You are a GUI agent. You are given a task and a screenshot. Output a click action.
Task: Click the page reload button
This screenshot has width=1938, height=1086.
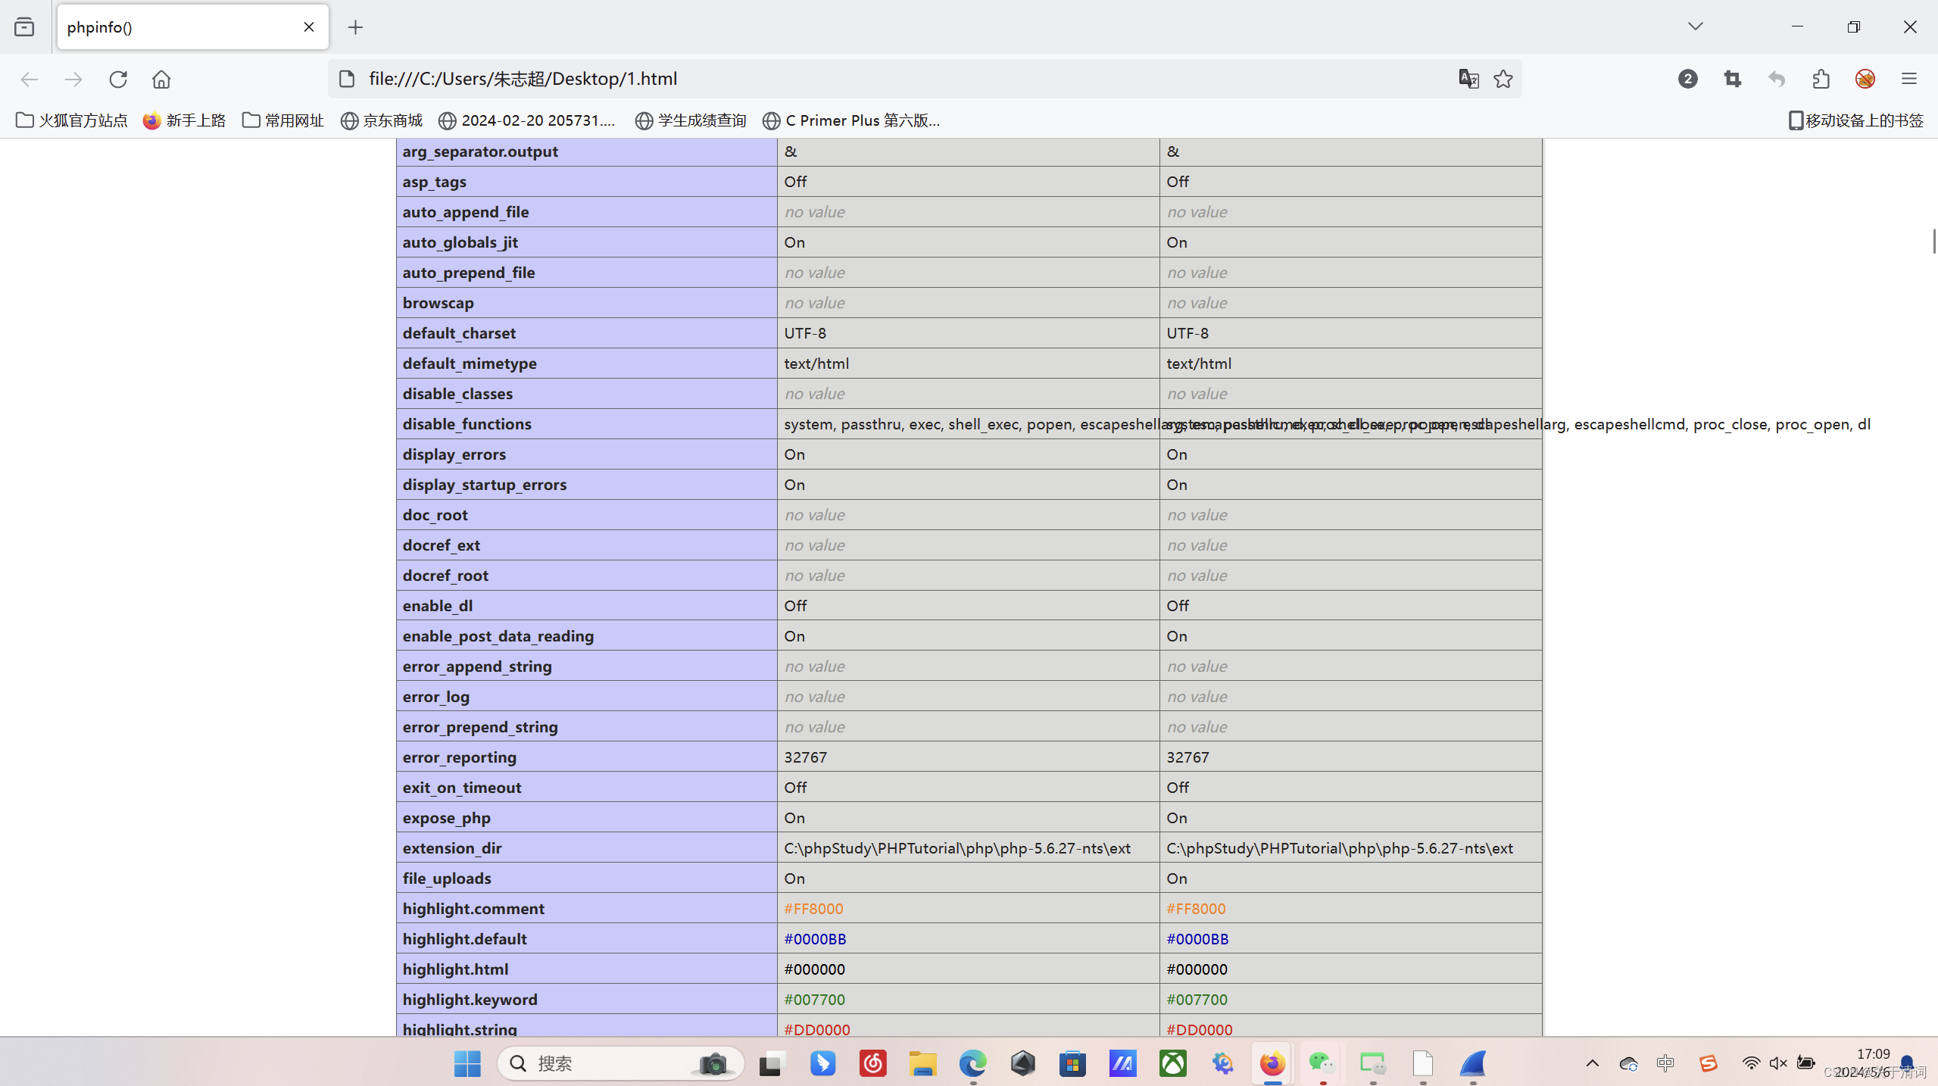(118, 79)
